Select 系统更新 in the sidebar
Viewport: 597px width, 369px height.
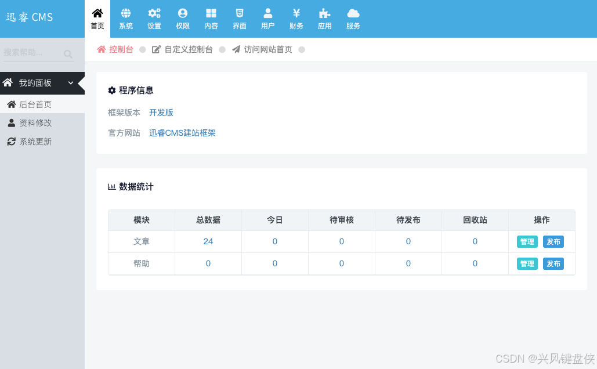(x=35, y=142)
